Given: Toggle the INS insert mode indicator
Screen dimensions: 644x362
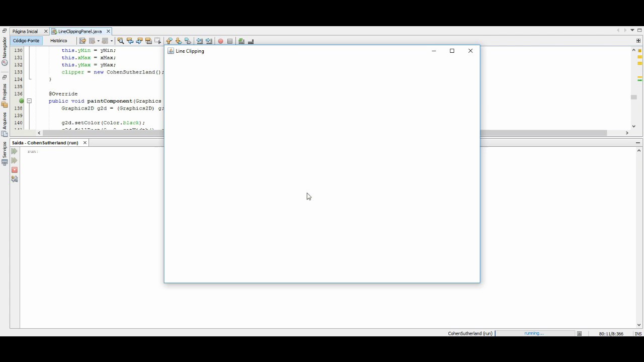Looking at the screenshot, I should point(638,334).
